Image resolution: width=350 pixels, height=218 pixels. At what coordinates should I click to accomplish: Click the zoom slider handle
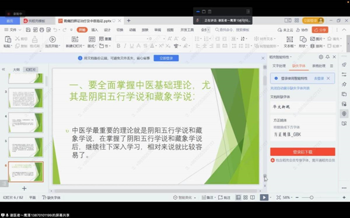click(x=311, y=197)
